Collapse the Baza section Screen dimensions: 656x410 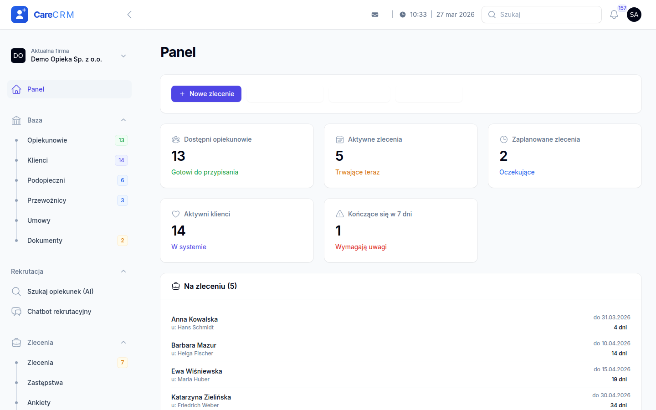pyautogui.click(x=123, y=120)
